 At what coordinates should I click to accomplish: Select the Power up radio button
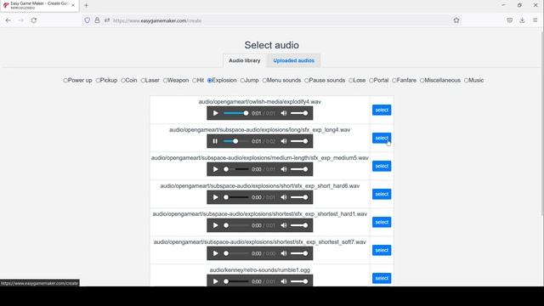click(x=65, y=81)
